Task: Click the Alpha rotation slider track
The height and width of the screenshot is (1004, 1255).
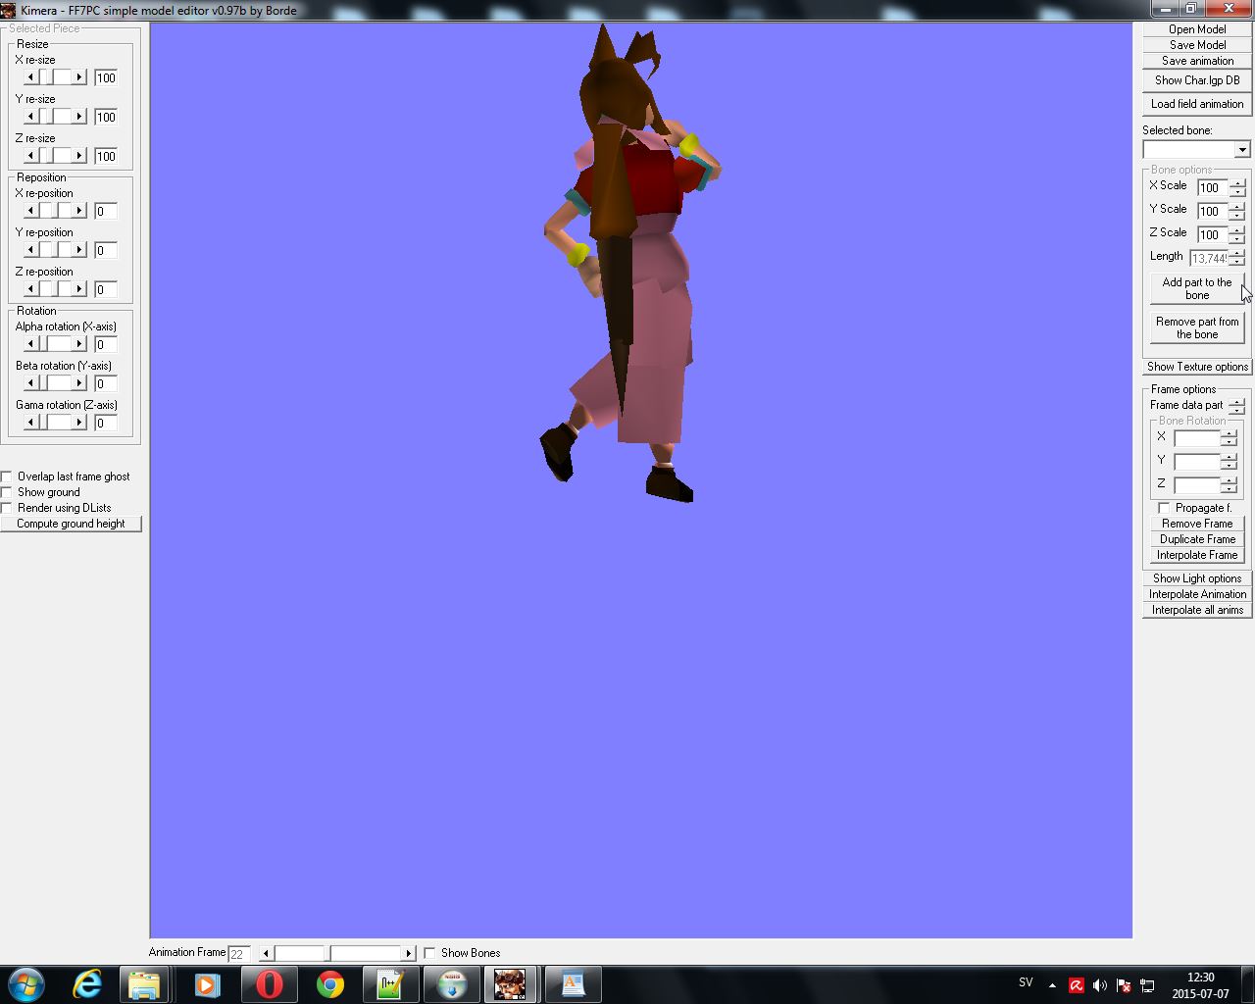Action: [x=55, y=344]
